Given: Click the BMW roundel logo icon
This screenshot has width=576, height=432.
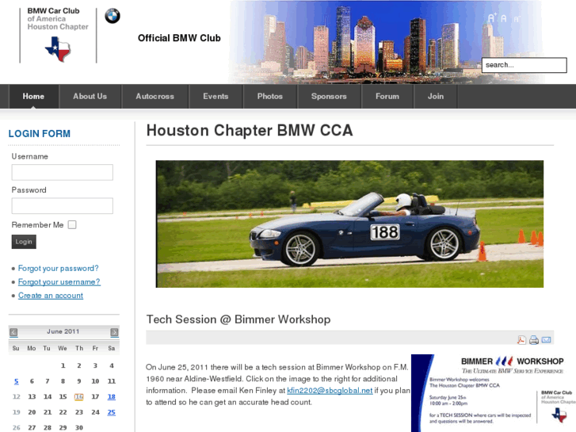Looking at the screenshot, I should pos(113,16).
